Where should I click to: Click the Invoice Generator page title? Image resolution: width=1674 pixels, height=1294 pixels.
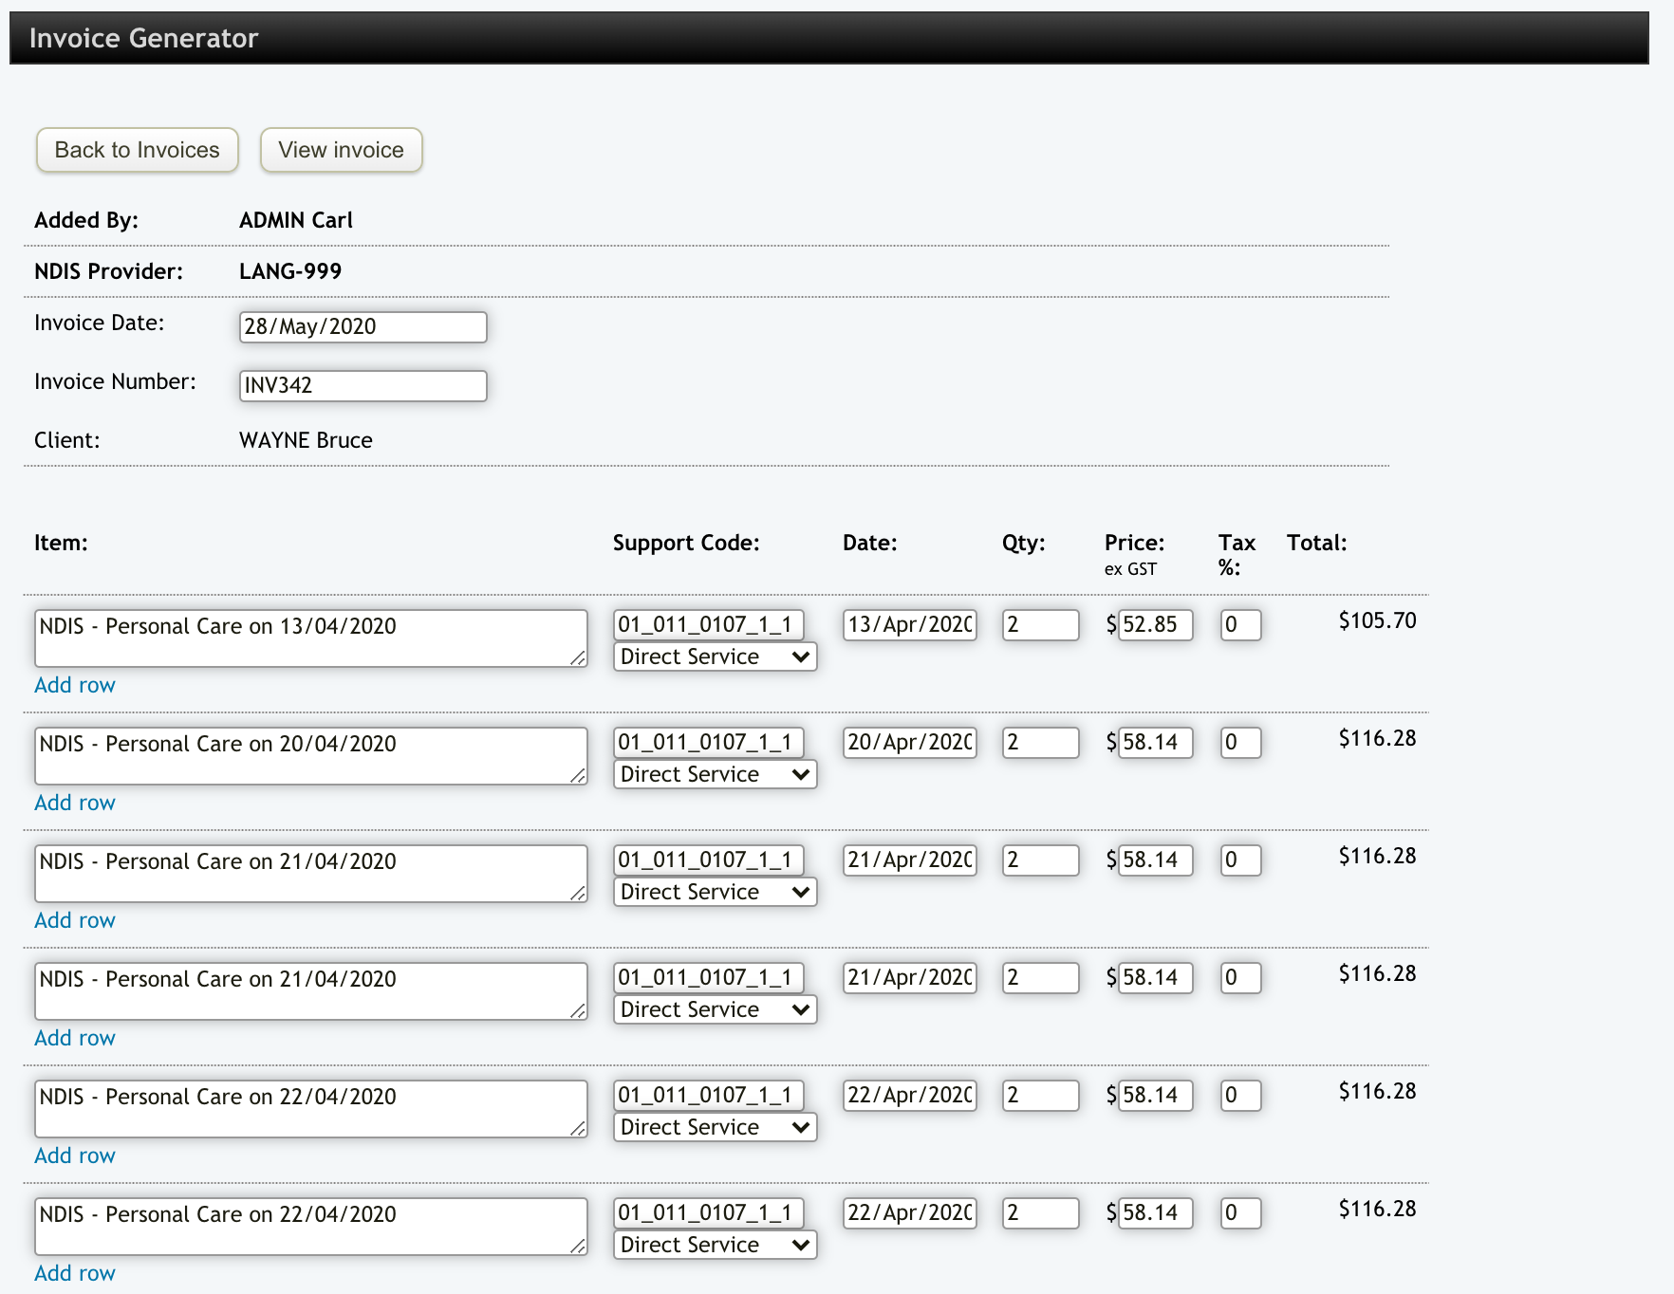pos(143,38)
